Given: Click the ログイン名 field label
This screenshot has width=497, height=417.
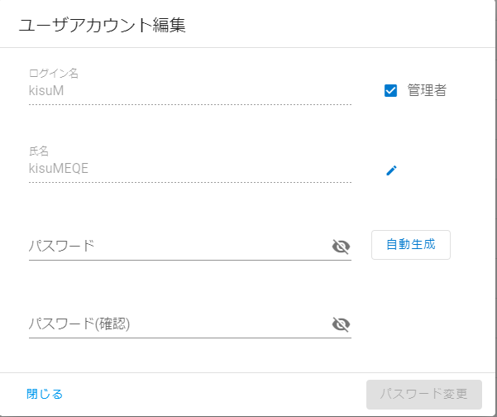Looking at the screenshot, I should [54, 74].
